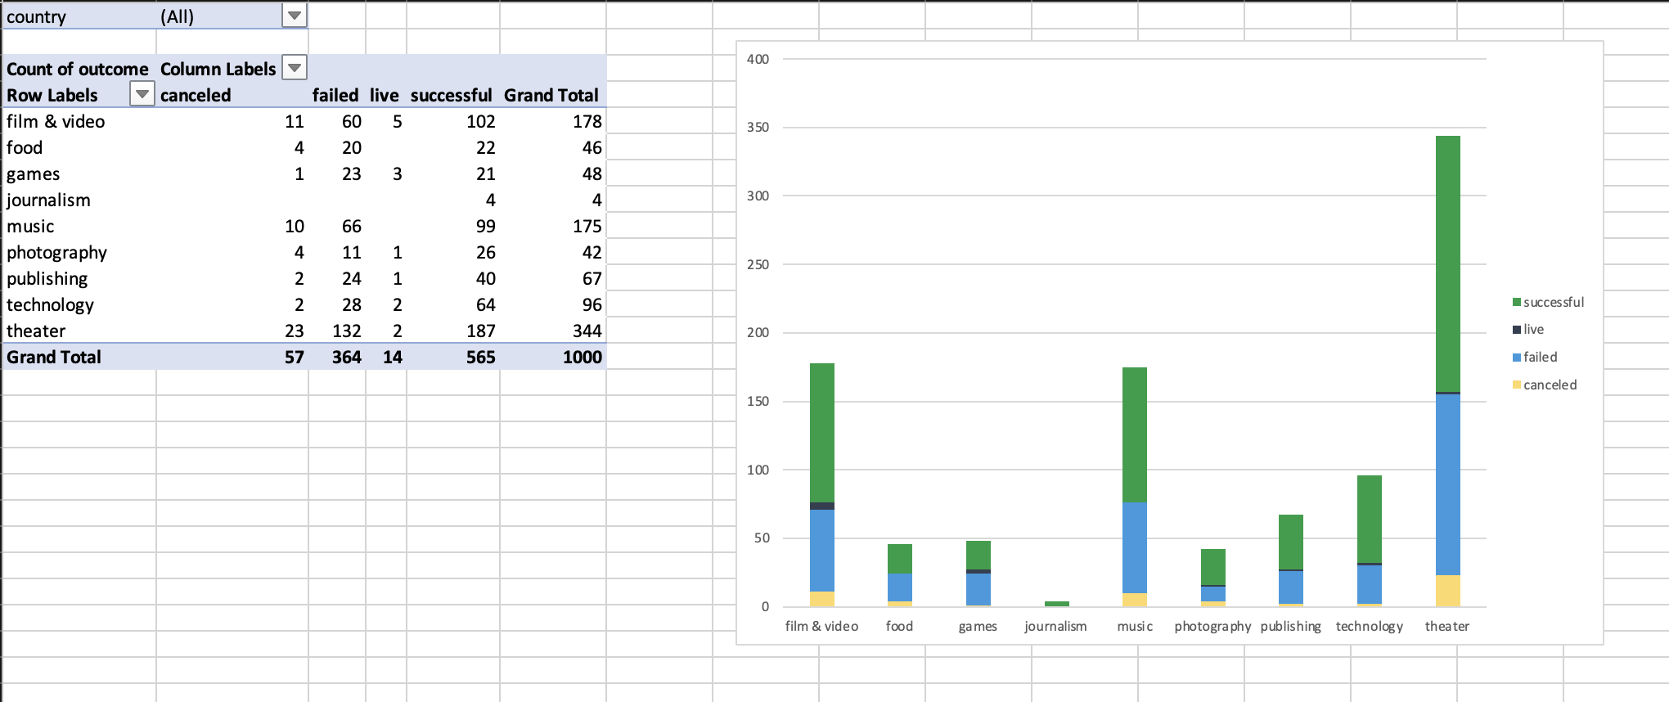Click the 'failed' legend label
The image size is (1669, 702).
[x=1541, y=358]
